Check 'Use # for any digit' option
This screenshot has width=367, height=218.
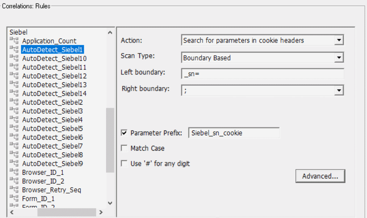(x=124, y=164)
